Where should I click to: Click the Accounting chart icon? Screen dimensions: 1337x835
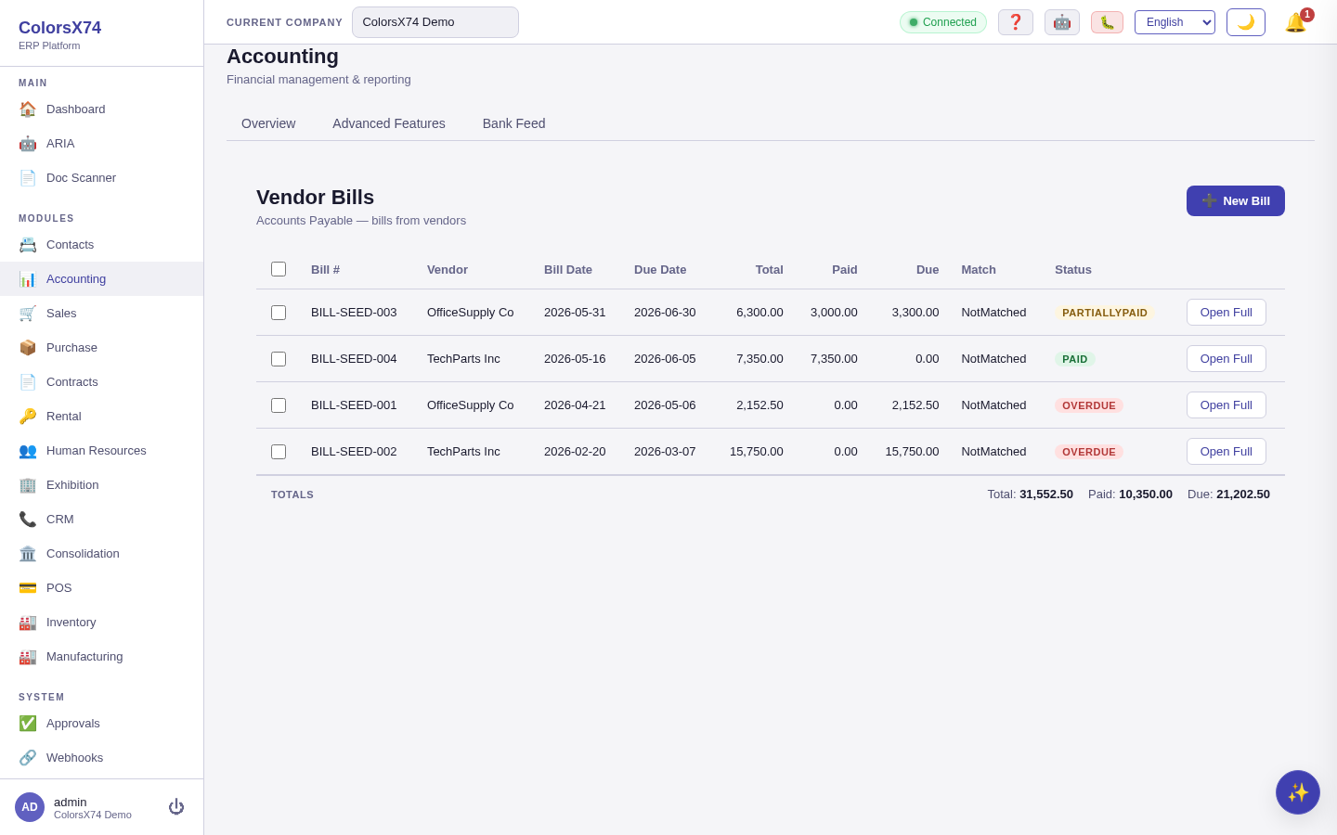point(28,278)
